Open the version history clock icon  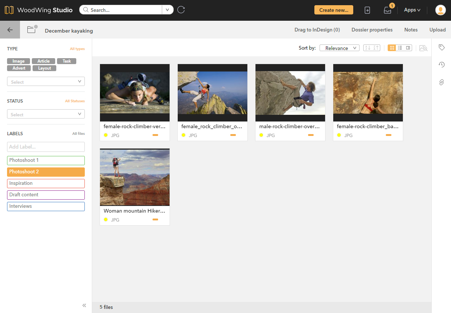click(441, 65)
